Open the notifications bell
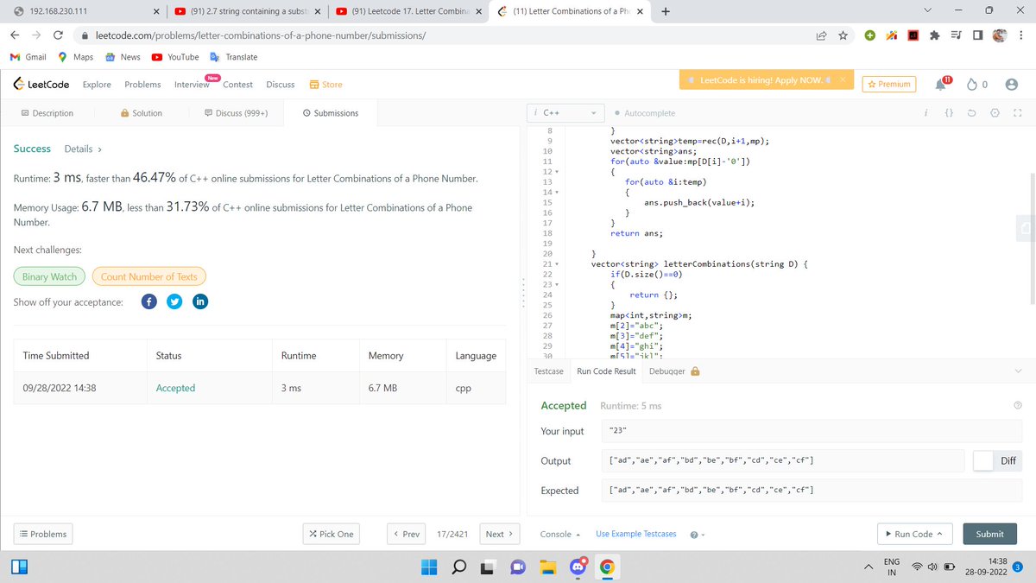Screen dimensions: 1036x583 [x=942, y=84]
